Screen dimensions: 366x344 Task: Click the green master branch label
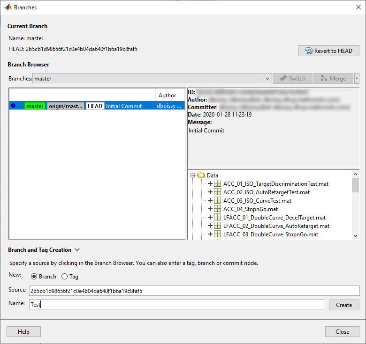[35, 106]
